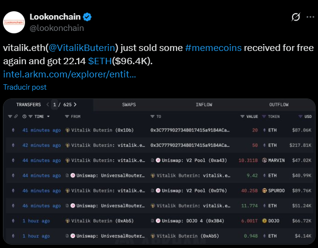This screenshot has width=318, height=248.
Task: Click the Lookonchain profile avatar
Action: (x=15, y=22)
